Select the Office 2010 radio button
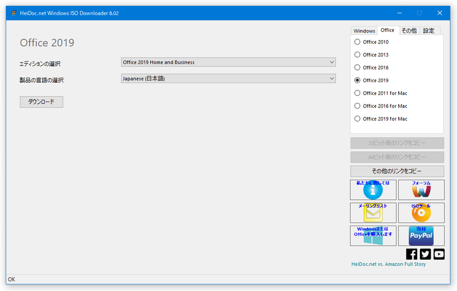The width and height of the screenshot is (457, 291). coord(357,42)
